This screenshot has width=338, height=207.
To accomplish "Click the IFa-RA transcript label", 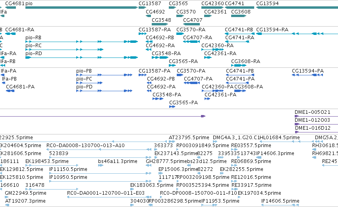I will 8,54.
